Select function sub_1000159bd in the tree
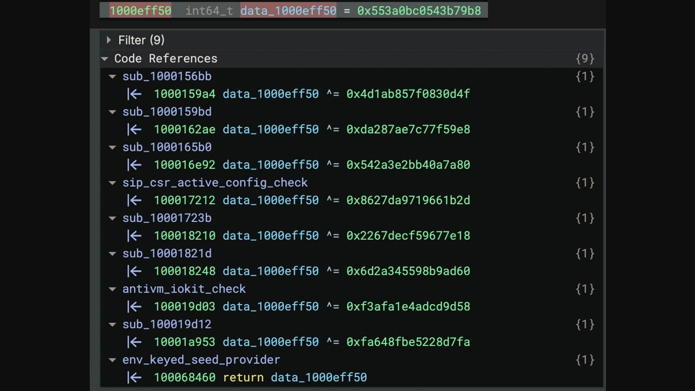This screenshot has height=391, width=695. (x=167, y=112)
